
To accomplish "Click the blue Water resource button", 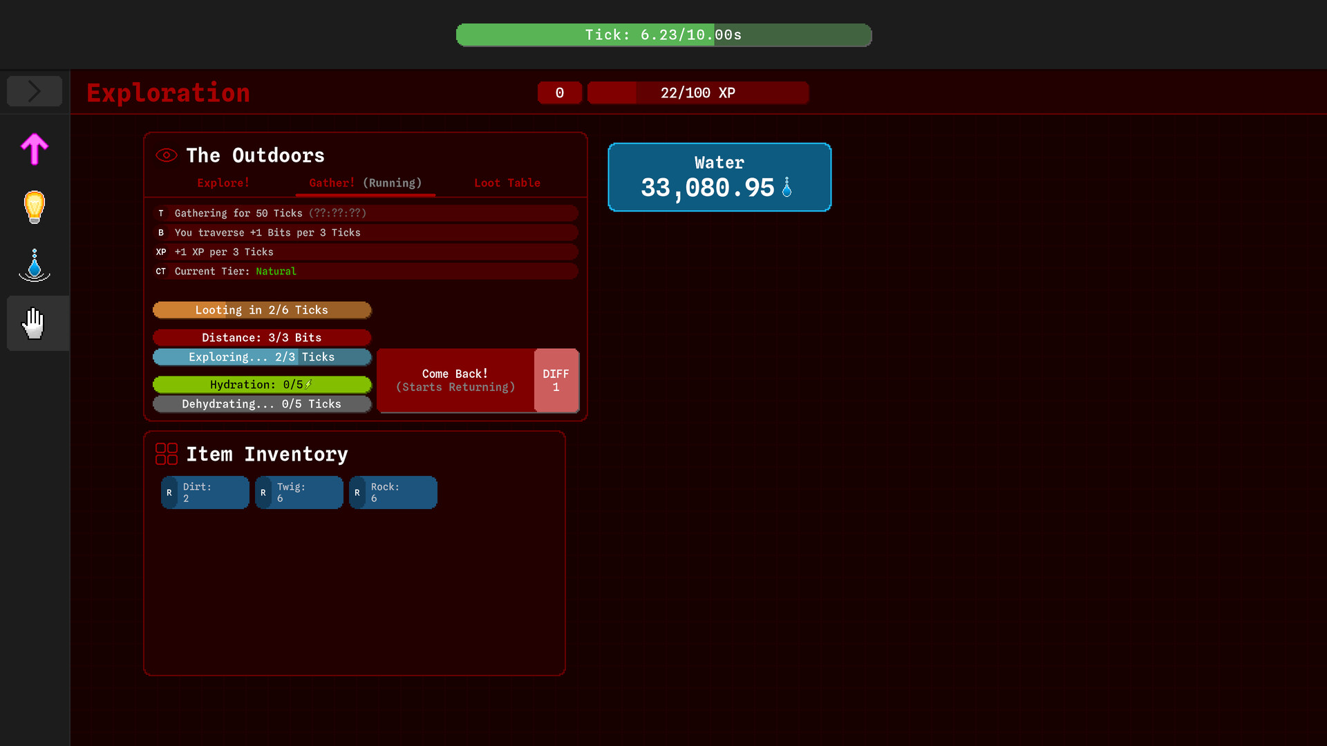I will pyautogui.click(x=719, y=177).
